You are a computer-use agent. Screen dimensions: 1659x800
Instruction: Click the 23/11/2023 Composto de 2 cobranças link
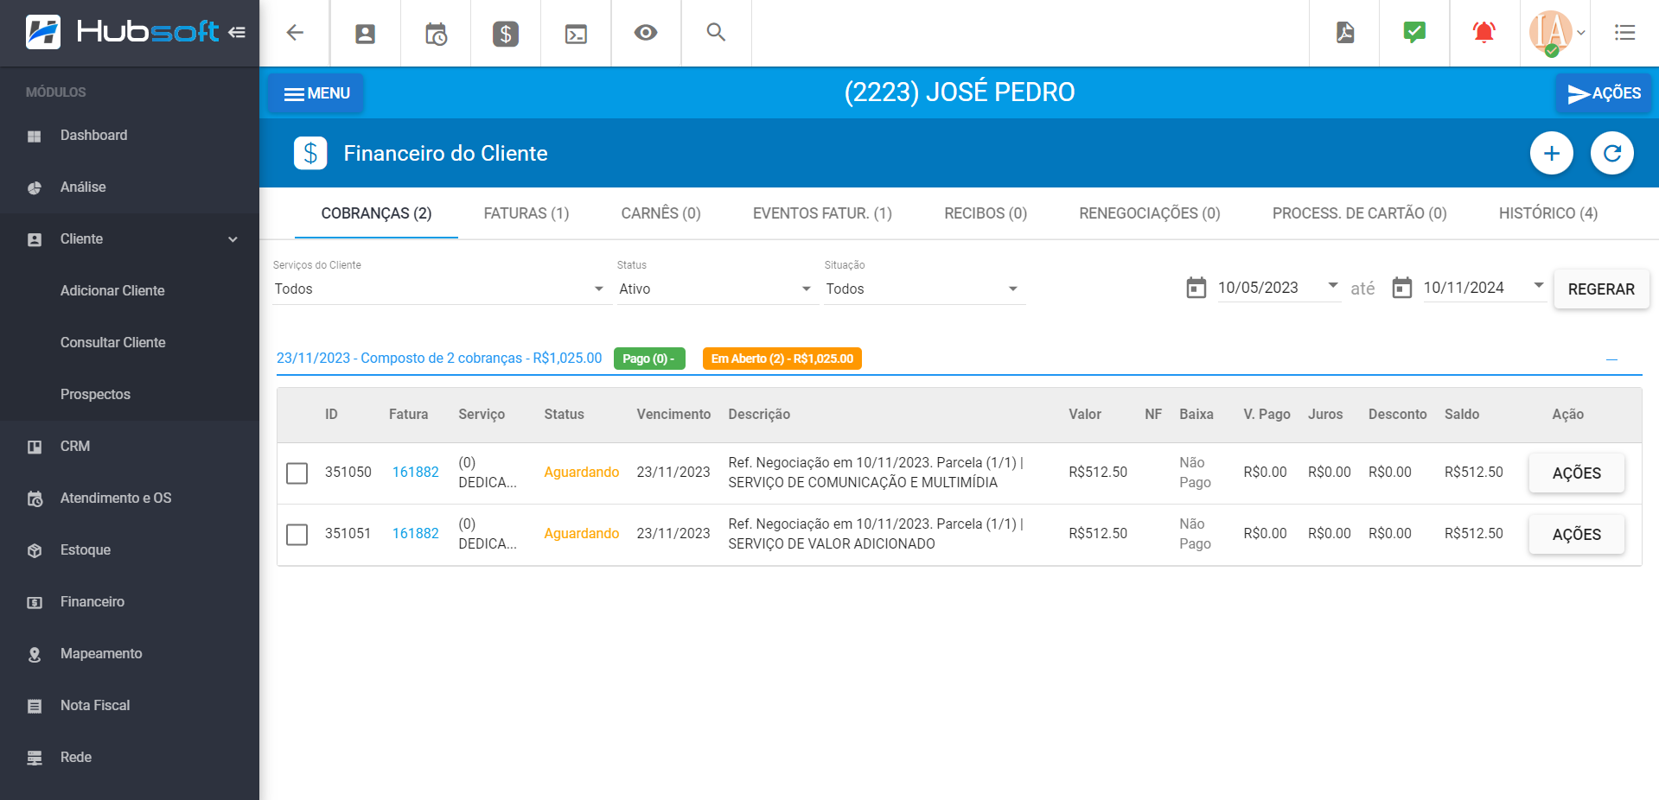point(439,359)
